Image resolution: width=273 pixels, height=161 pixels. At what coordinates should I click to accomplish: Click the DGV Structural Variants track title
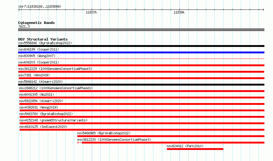click(x=43, y=39)
